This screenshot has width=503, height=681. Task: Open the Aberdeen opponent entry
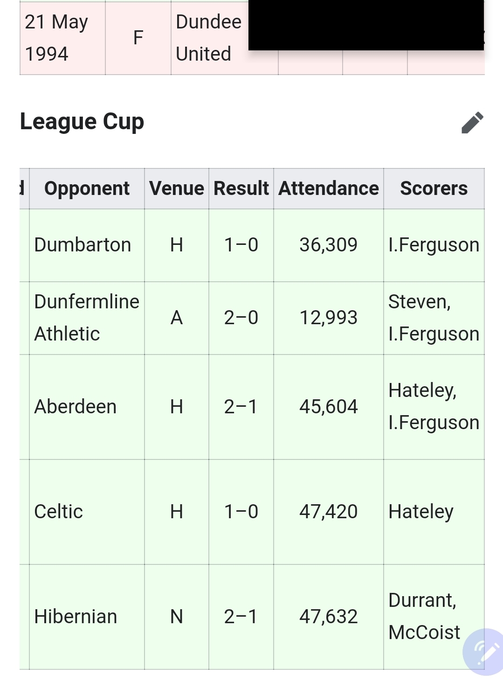point(75,407)
